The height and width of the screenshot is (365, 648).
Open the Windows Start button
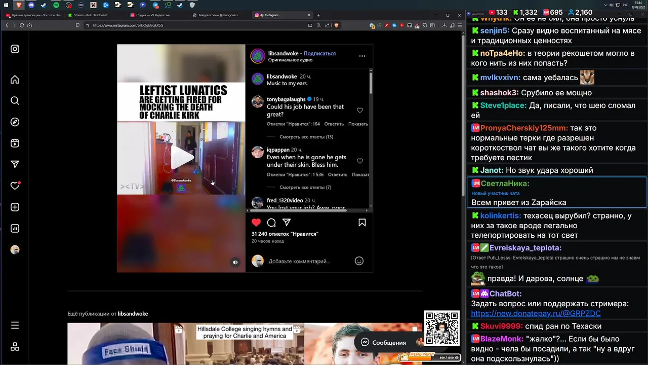click(7, 5)
